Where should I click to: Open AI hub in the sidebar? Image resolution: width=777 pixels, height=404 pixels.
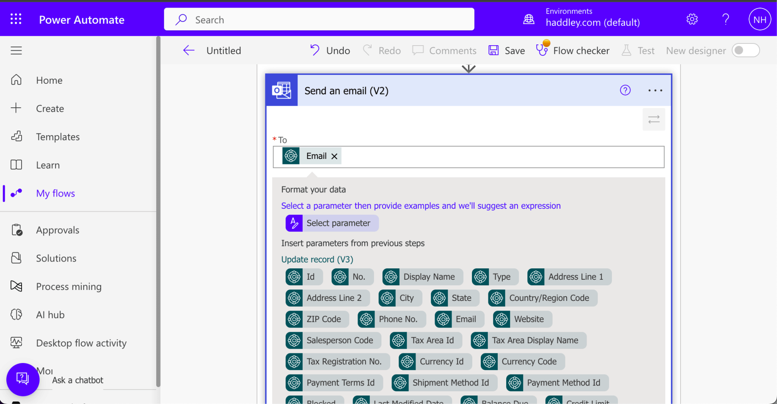coord(50,315)
